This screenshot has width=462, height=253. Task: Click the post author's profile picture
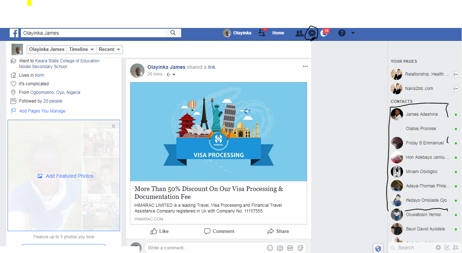(137, 71)
